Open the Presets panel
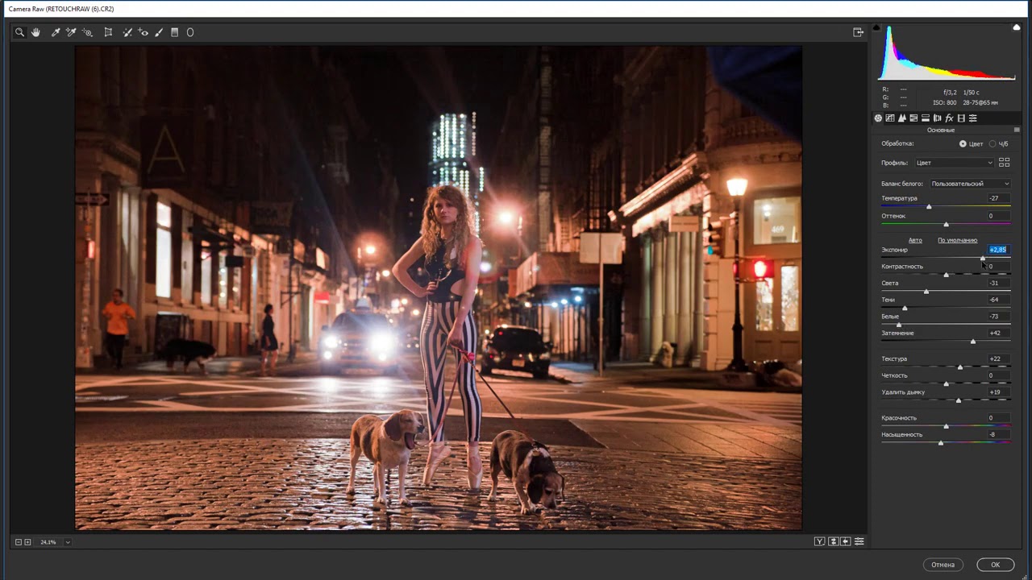Image resolution: width=1032 pixels, height=580 pixels. coord(973,118)
